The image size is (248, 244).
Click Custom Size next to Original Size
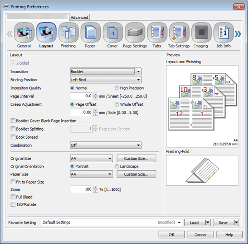click(x=136, y=158)
